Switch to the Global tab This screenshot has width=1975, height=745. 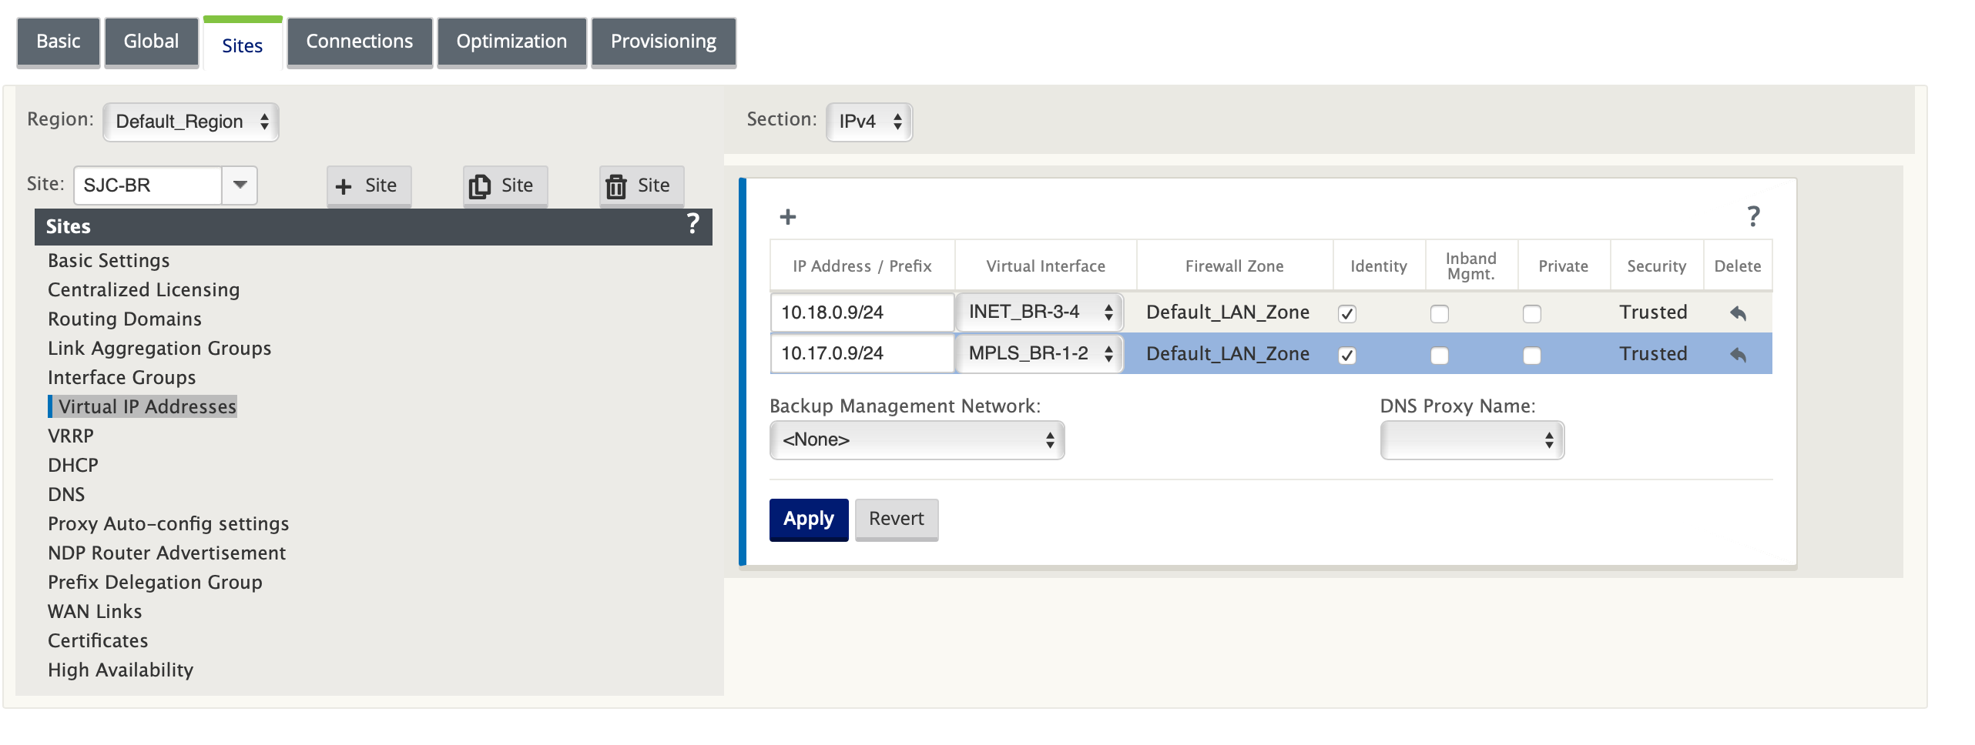click(x=152, y=42)
